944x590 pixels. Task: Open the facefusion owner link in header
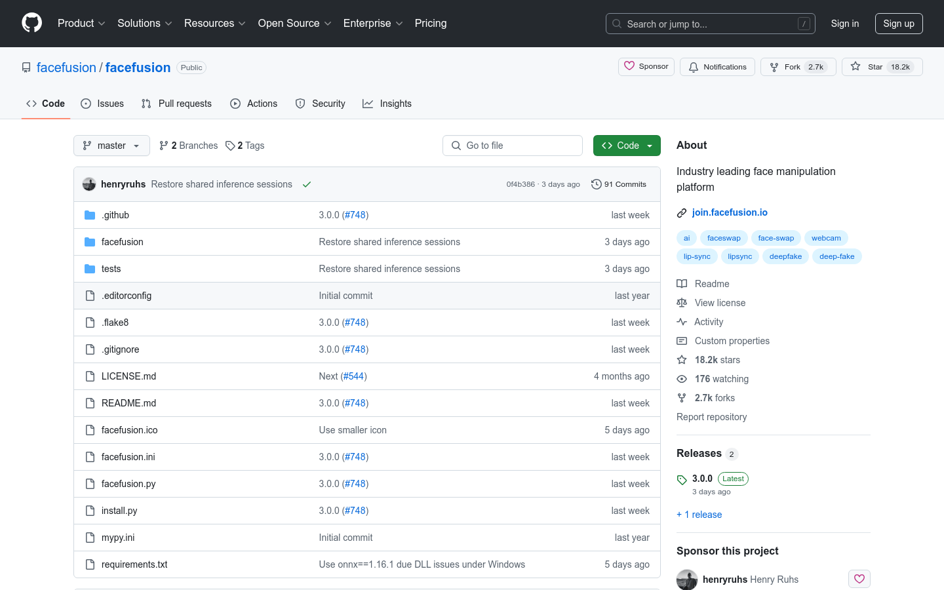tap(66, 68)
